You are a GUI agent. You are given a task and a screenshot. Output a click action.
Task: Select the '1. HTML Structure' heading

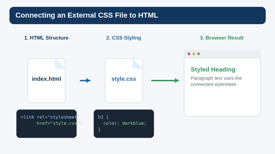[46, 38]
